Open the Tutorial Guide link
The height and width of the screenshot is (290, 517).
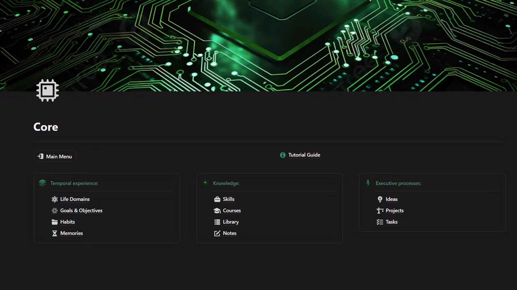304,155
